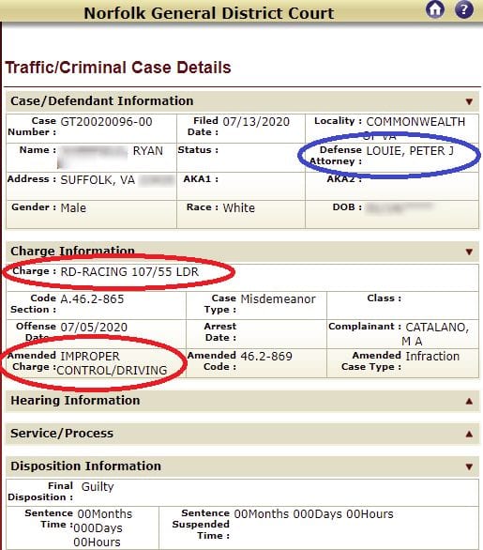Click defense attorney name LOUIE, PETER J
The width and height of the screenshot is (483, 550).
coord(410,151)
